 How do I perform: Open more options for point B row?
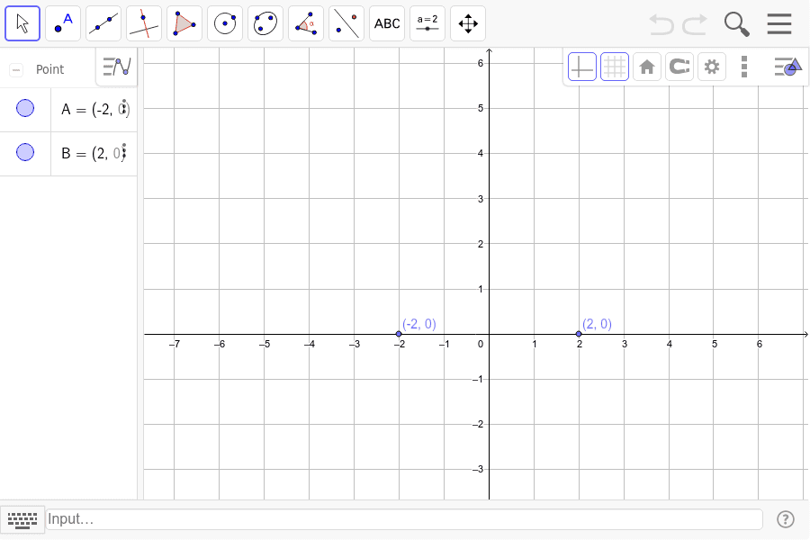(124, 151)
